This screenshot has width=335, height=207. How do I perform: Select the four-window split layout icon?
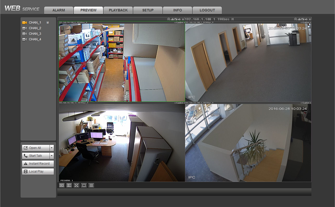click(x=91, y=185)
